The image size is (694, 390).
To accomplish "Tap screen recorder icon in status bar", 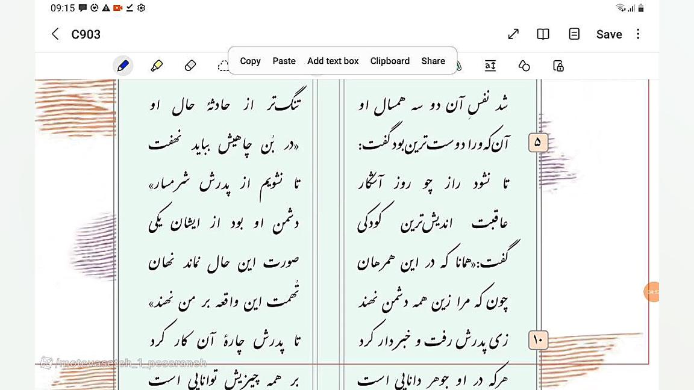I will pos(117,8).
